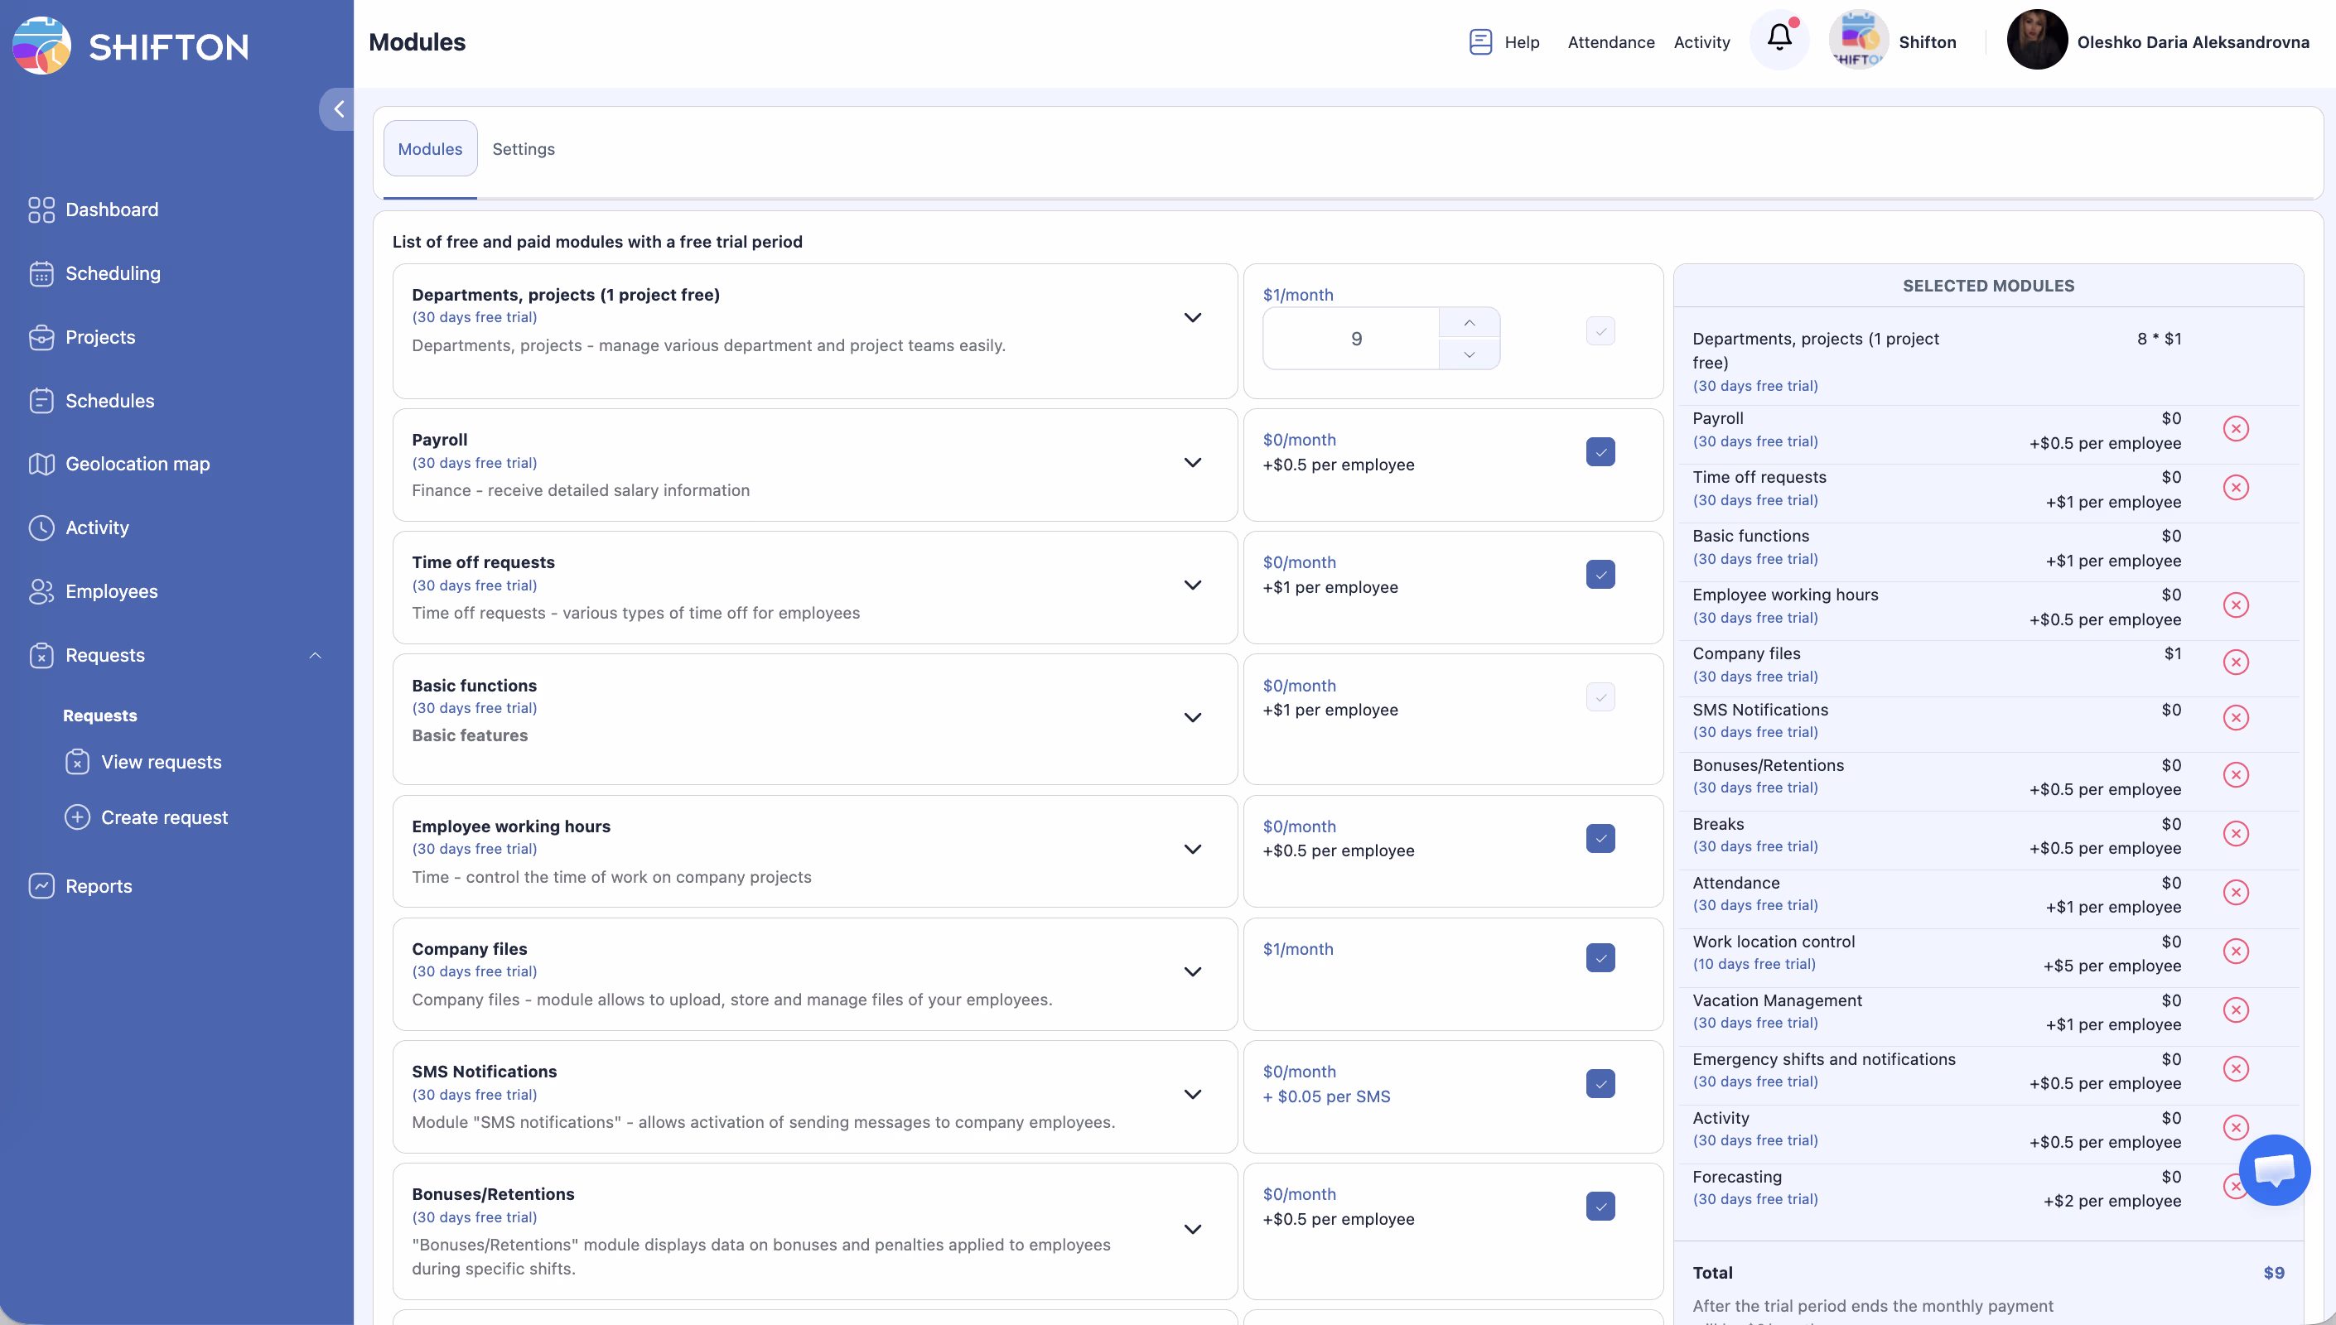Open Create request in sidebar

tap(164, 817)
